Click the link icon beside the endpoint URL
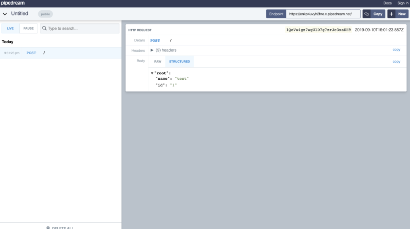 (366, 14)
